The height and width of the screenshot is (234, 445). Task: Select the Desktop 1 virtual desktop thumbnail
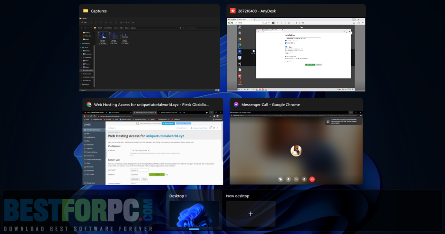(x=194, y=214)
